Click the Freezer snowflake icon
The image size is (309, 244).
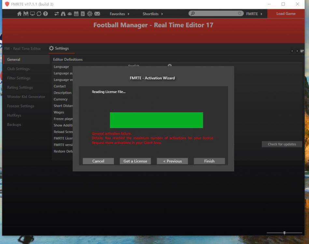[90, 14]
